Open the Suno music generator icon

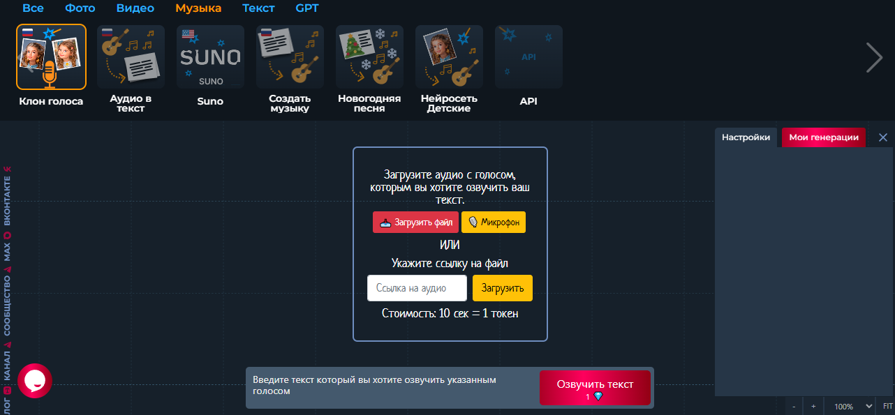(210, 57)
